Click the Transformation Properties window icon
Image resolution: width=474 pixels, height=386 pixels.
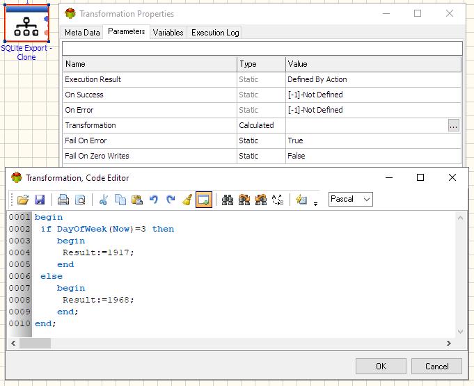(x=70, y=13)
